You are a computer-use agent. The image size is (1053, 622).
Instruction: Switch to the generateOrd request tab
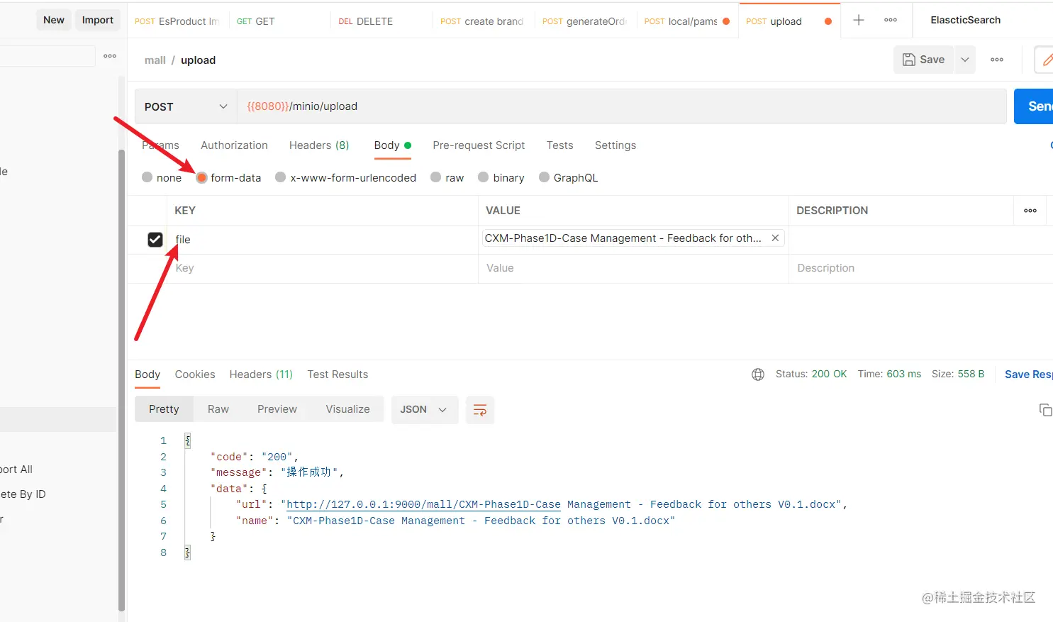[x=586, y=21]
